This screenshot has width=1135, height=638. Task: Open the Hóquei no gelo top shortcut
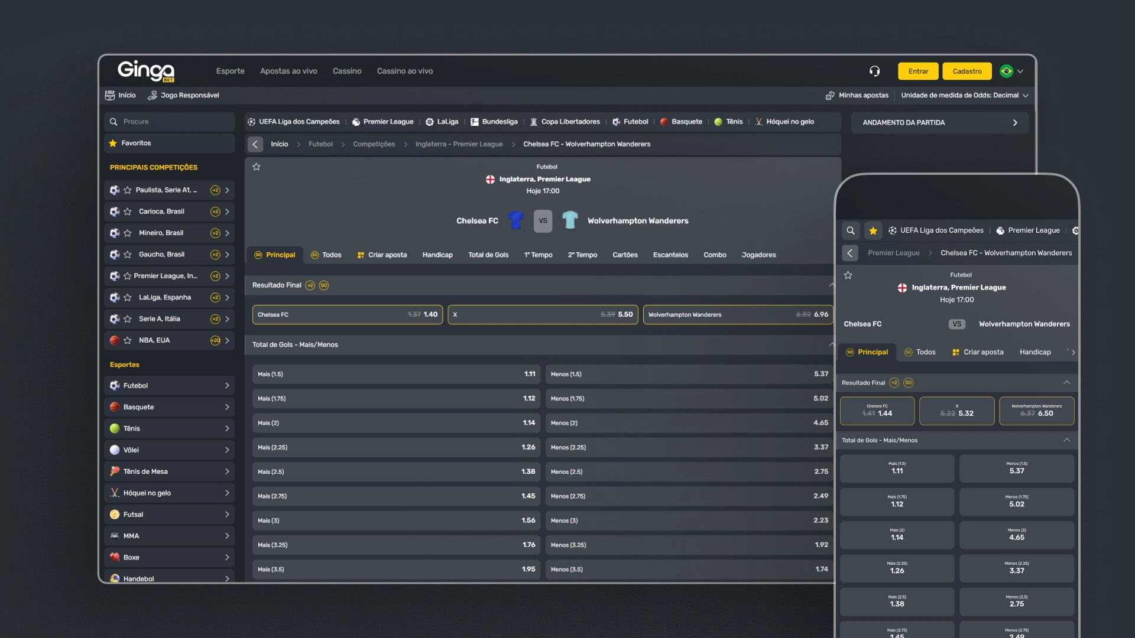(784, 122)
